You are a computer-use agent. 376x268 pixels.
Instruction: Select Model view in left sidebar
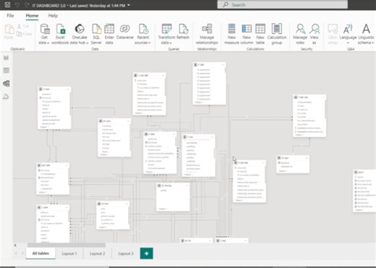[7, 84]
